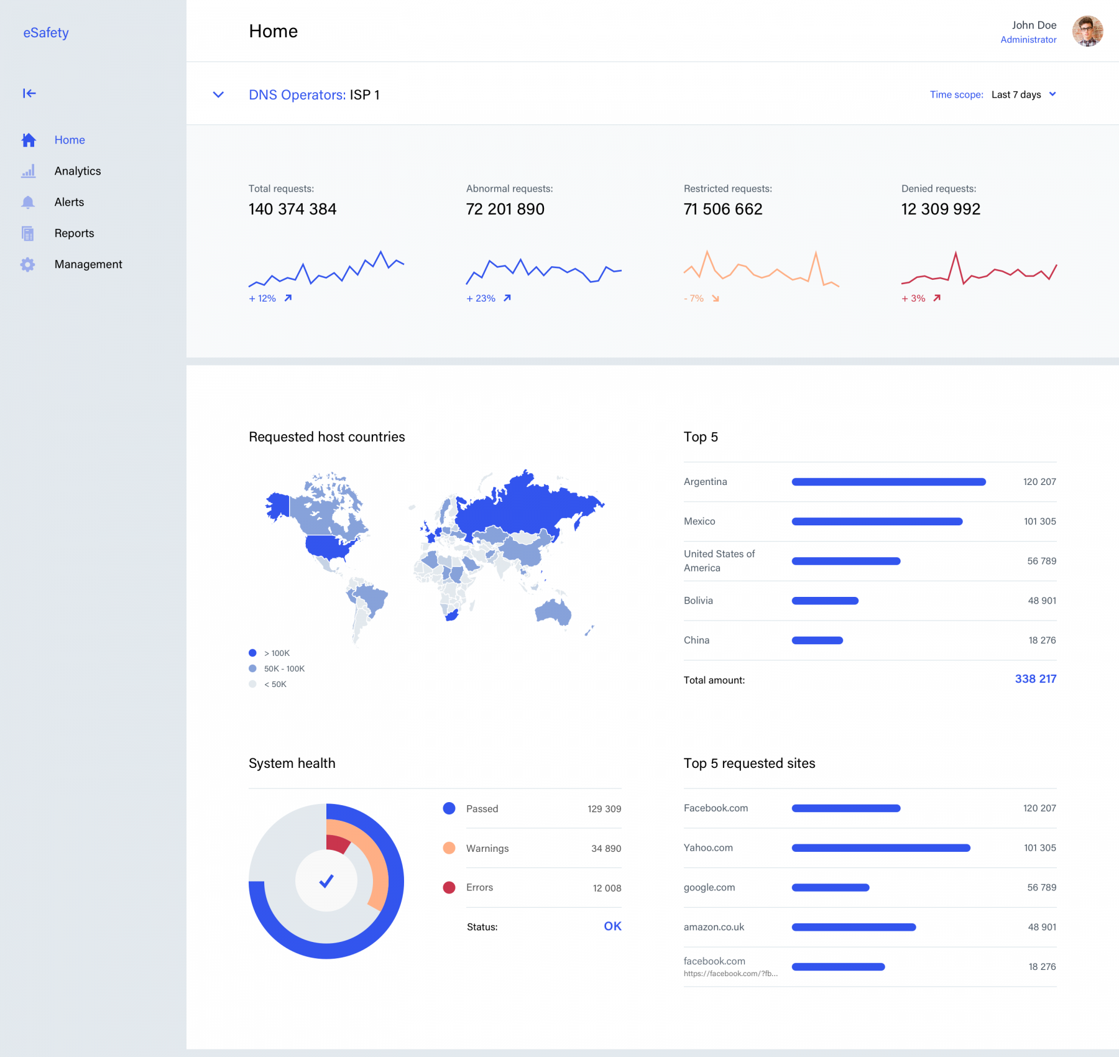
Task: Go to the Management menu item
Action: point(88,264)
